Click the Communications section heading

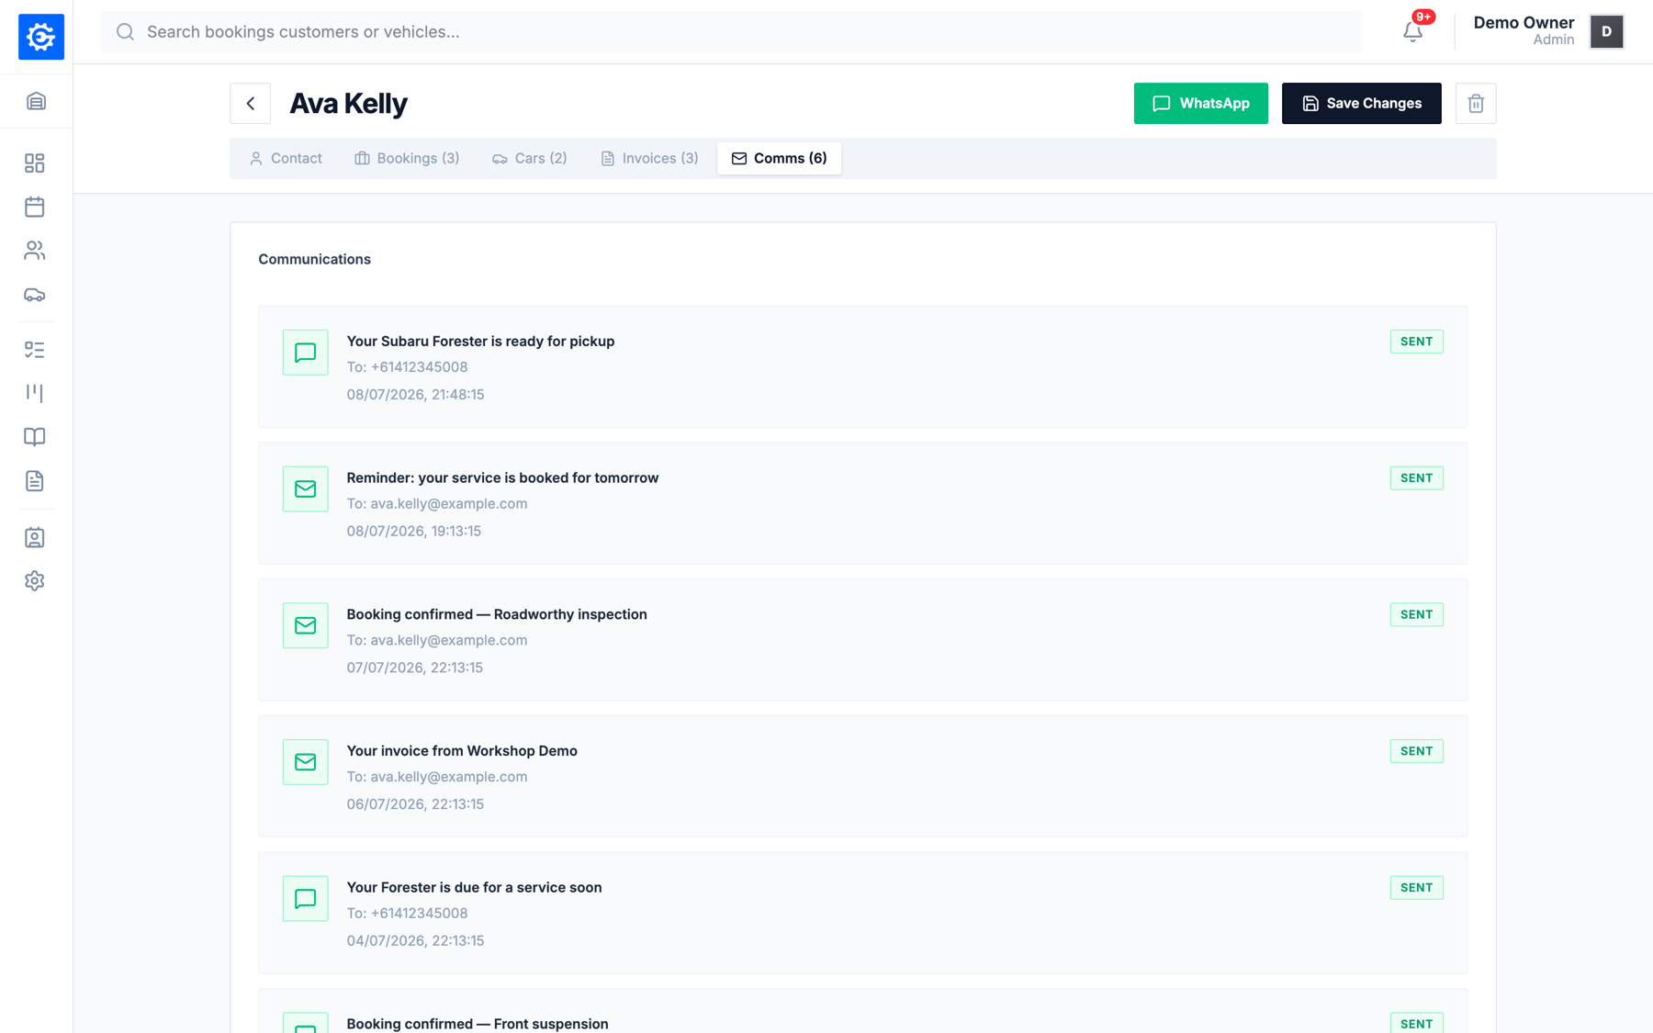point(314,260)
